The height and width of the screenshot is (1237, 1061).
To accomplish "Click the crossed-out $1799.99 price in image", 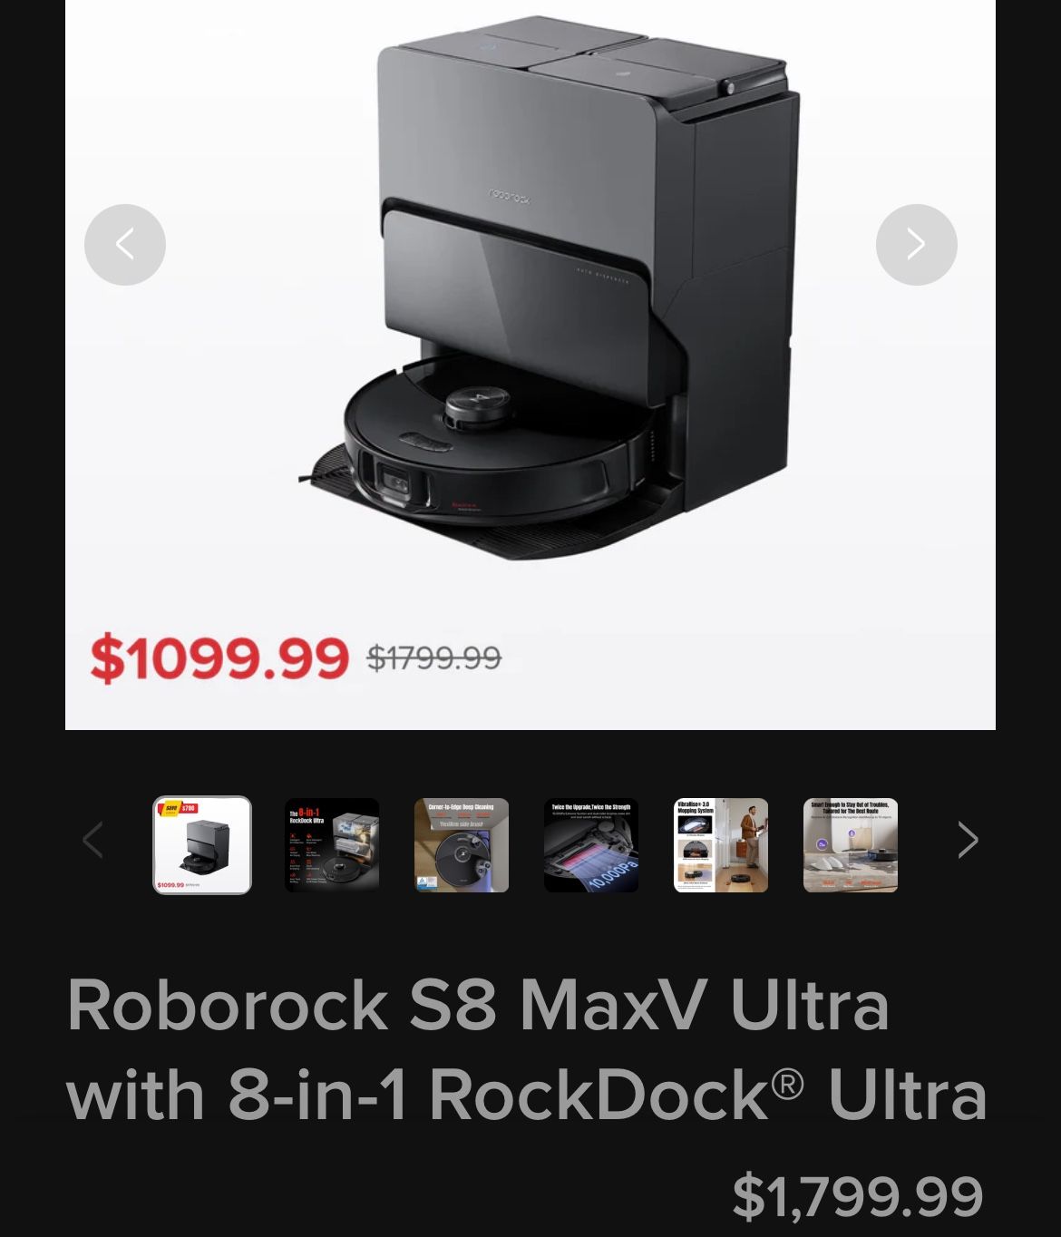I will (x=433, y=657).
